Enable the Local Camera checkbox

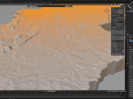pos(117,15)
